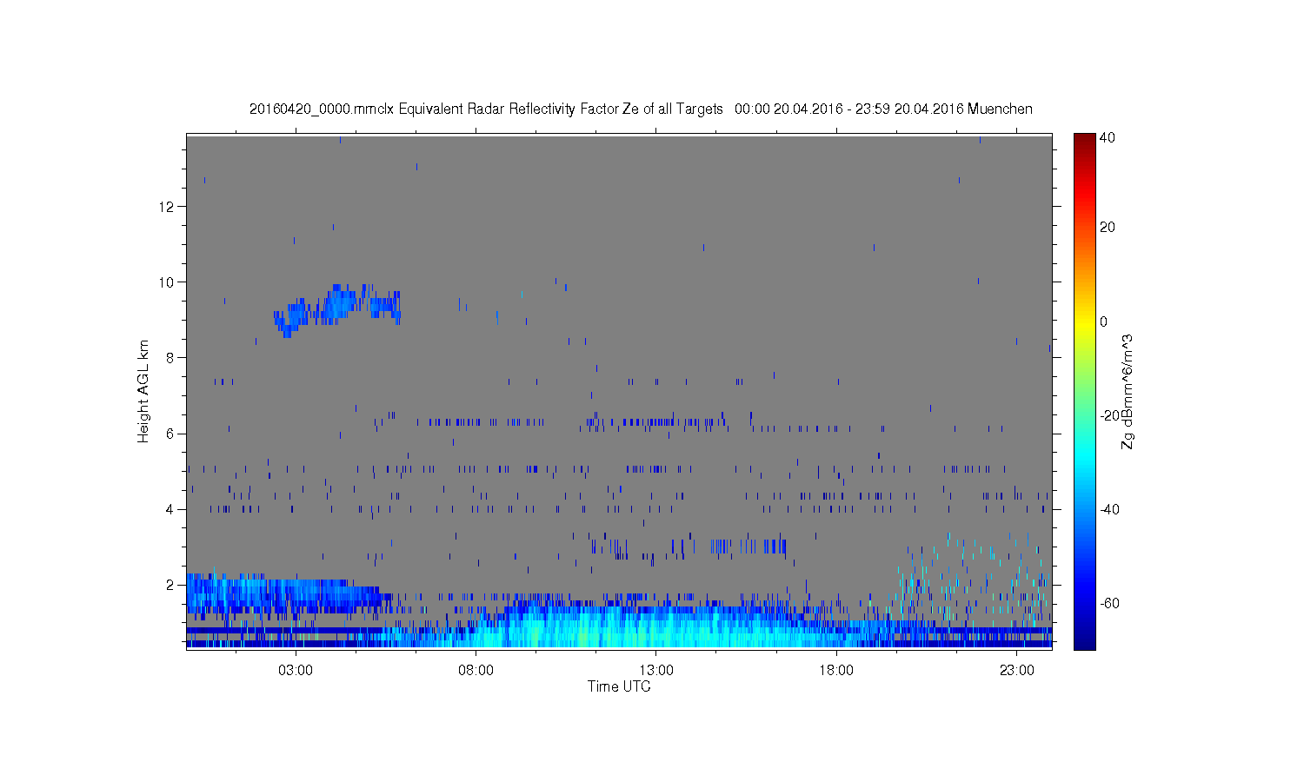
Task: Click the height tick label 10
Action: click(x=167, y=282)
